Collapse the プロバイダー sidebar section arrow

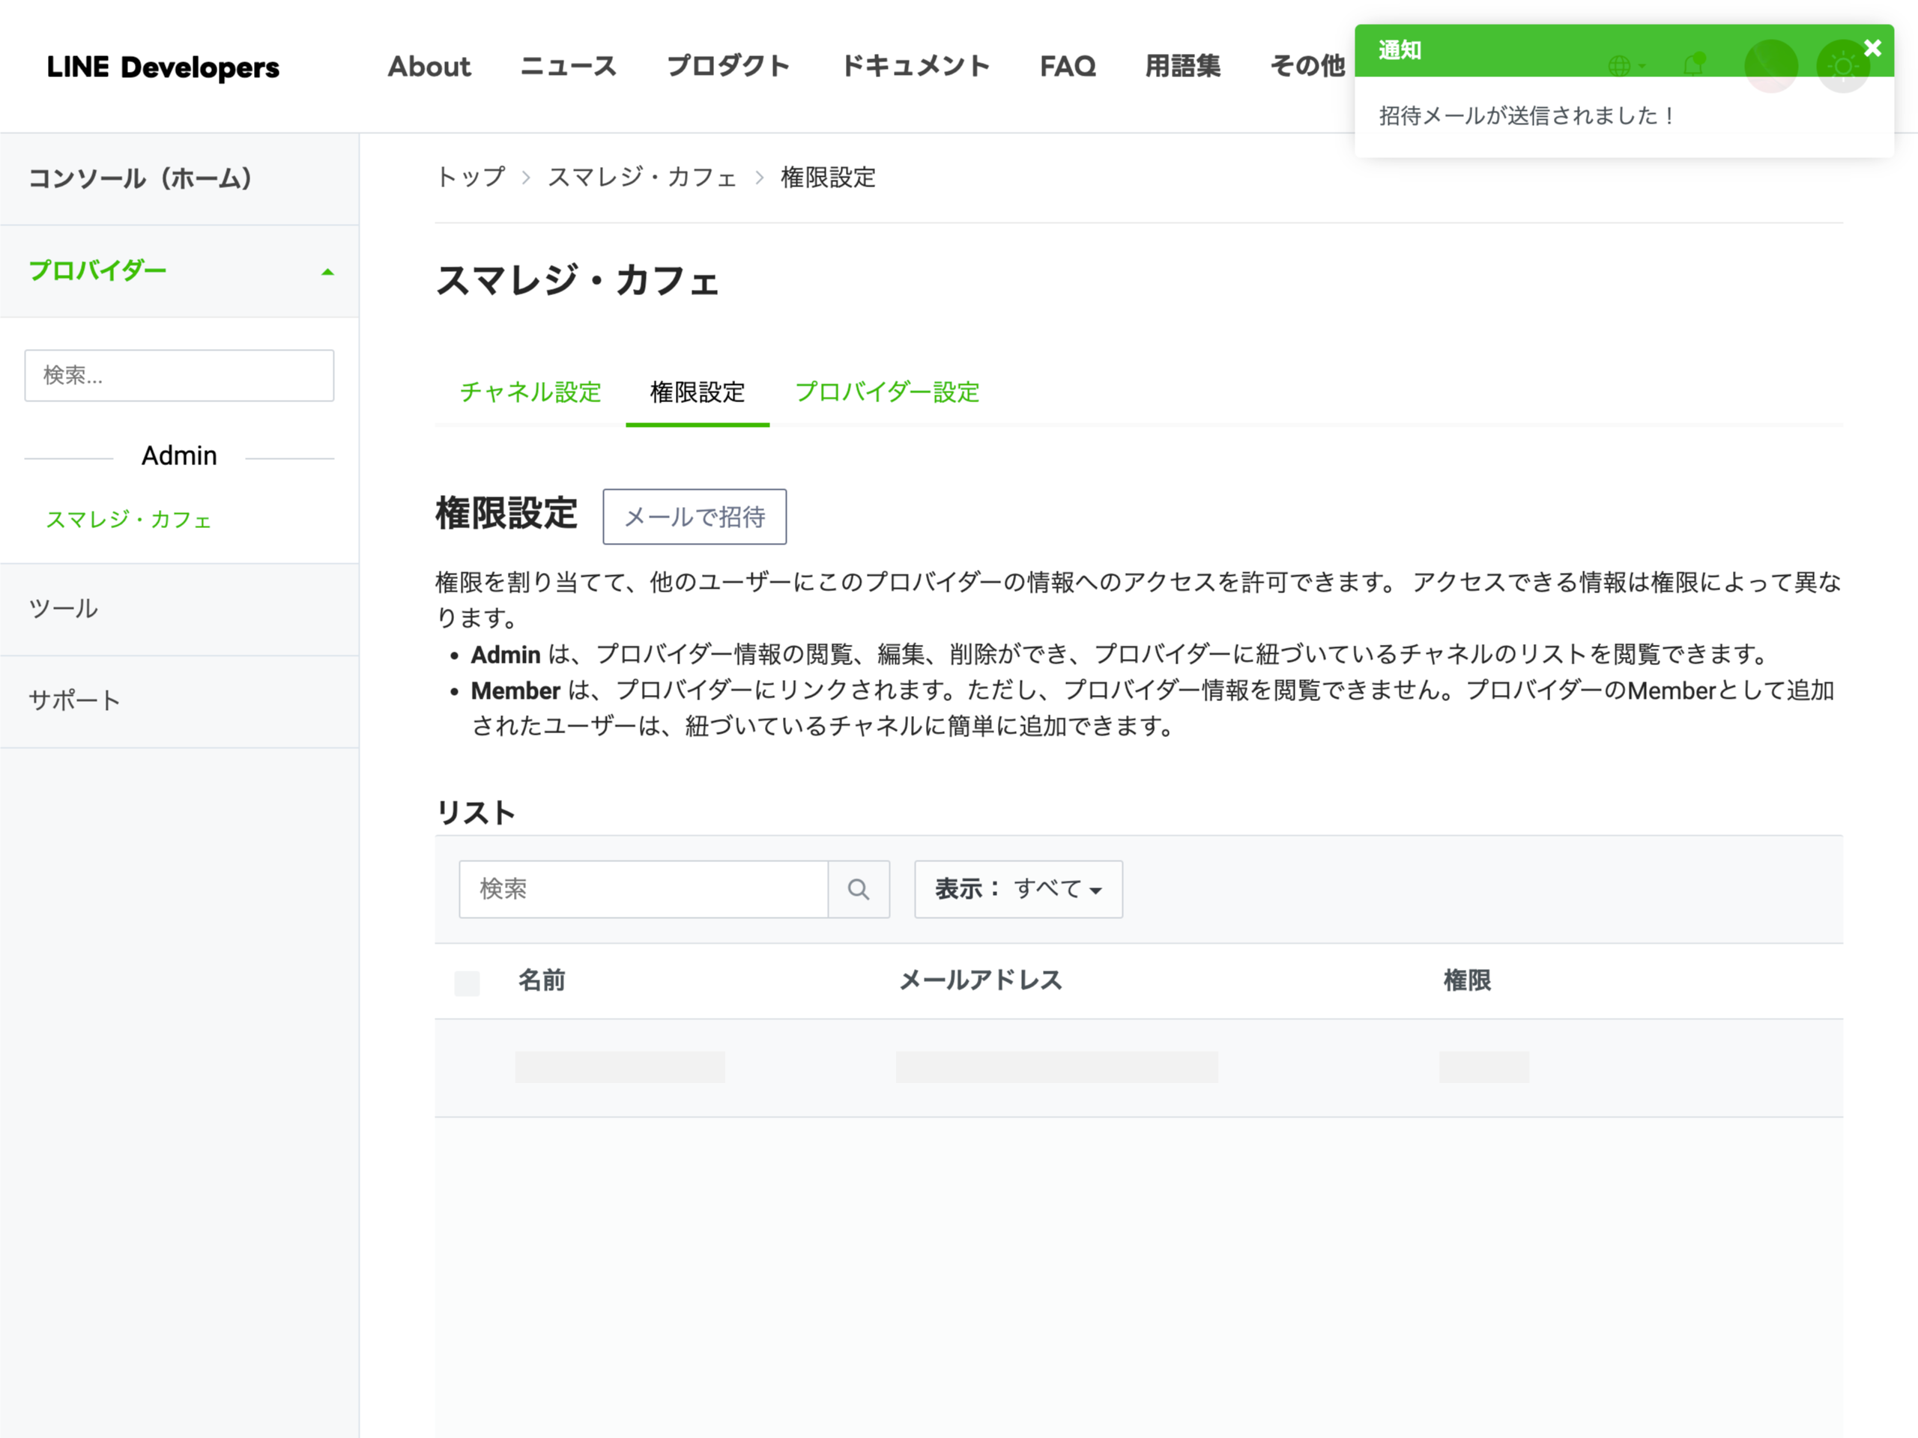coord(327,271)
